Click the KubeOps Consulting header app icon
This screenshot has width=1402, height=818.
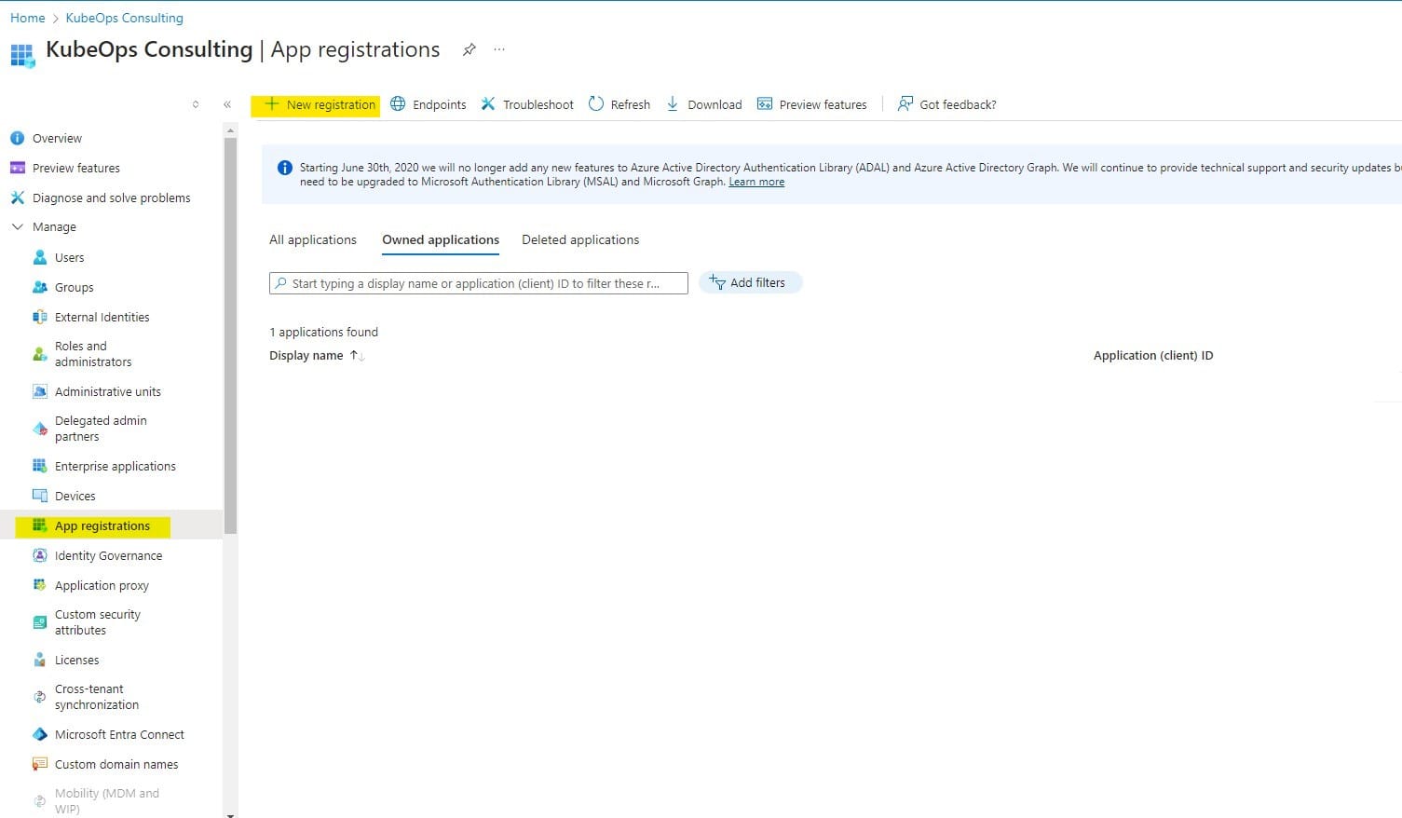pyautogui.click(x=22, y=54)
